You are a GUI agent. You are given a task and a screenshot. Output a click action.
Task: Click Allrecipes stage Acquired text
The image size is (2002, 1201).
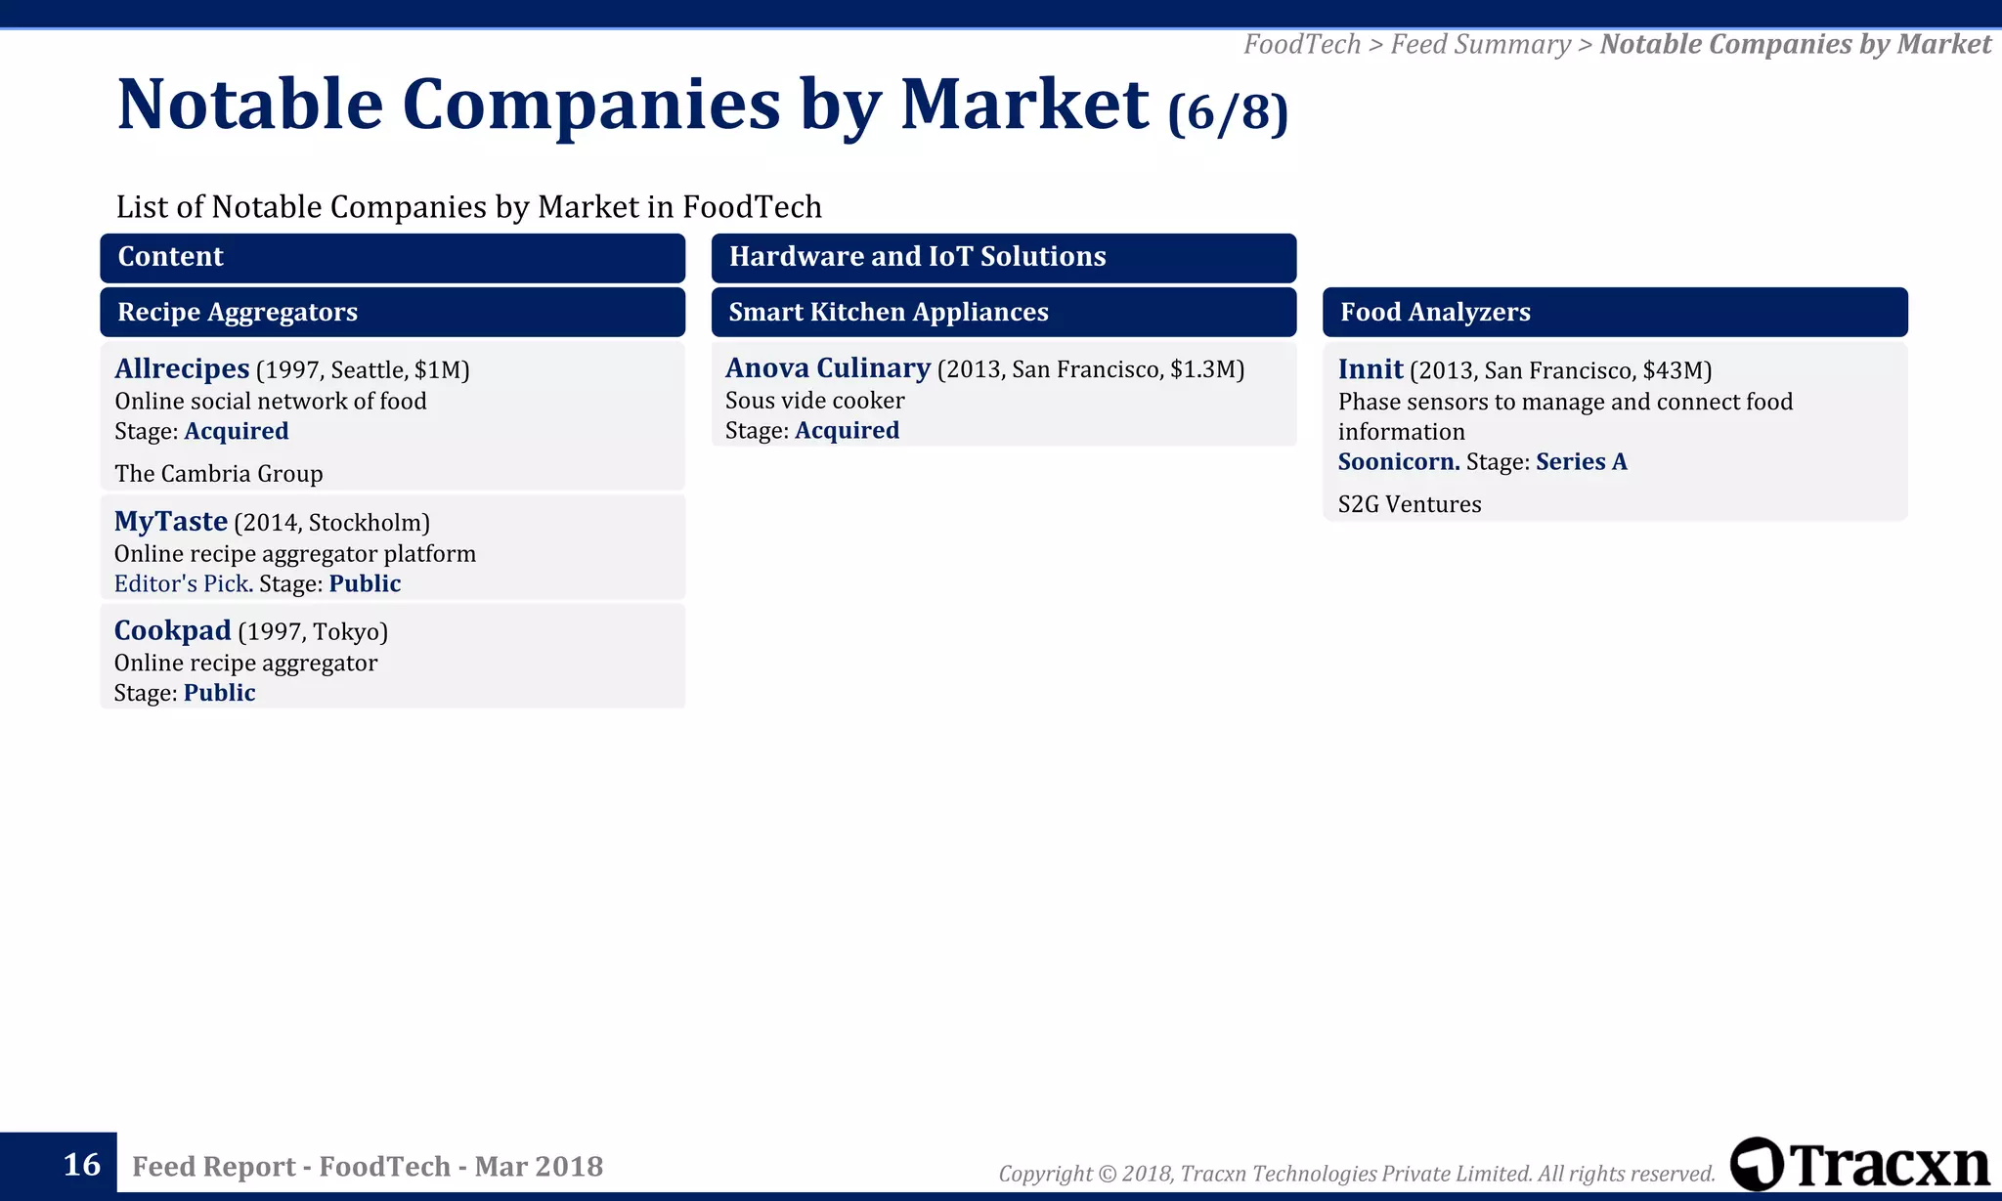(237, 431)
